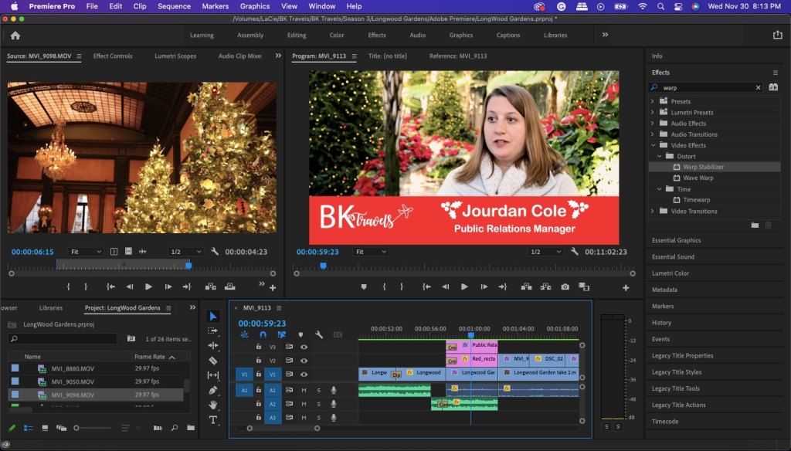Choose the Pen tool in tools panel
This screenshot has height=451, width=791.
point(213,390)
